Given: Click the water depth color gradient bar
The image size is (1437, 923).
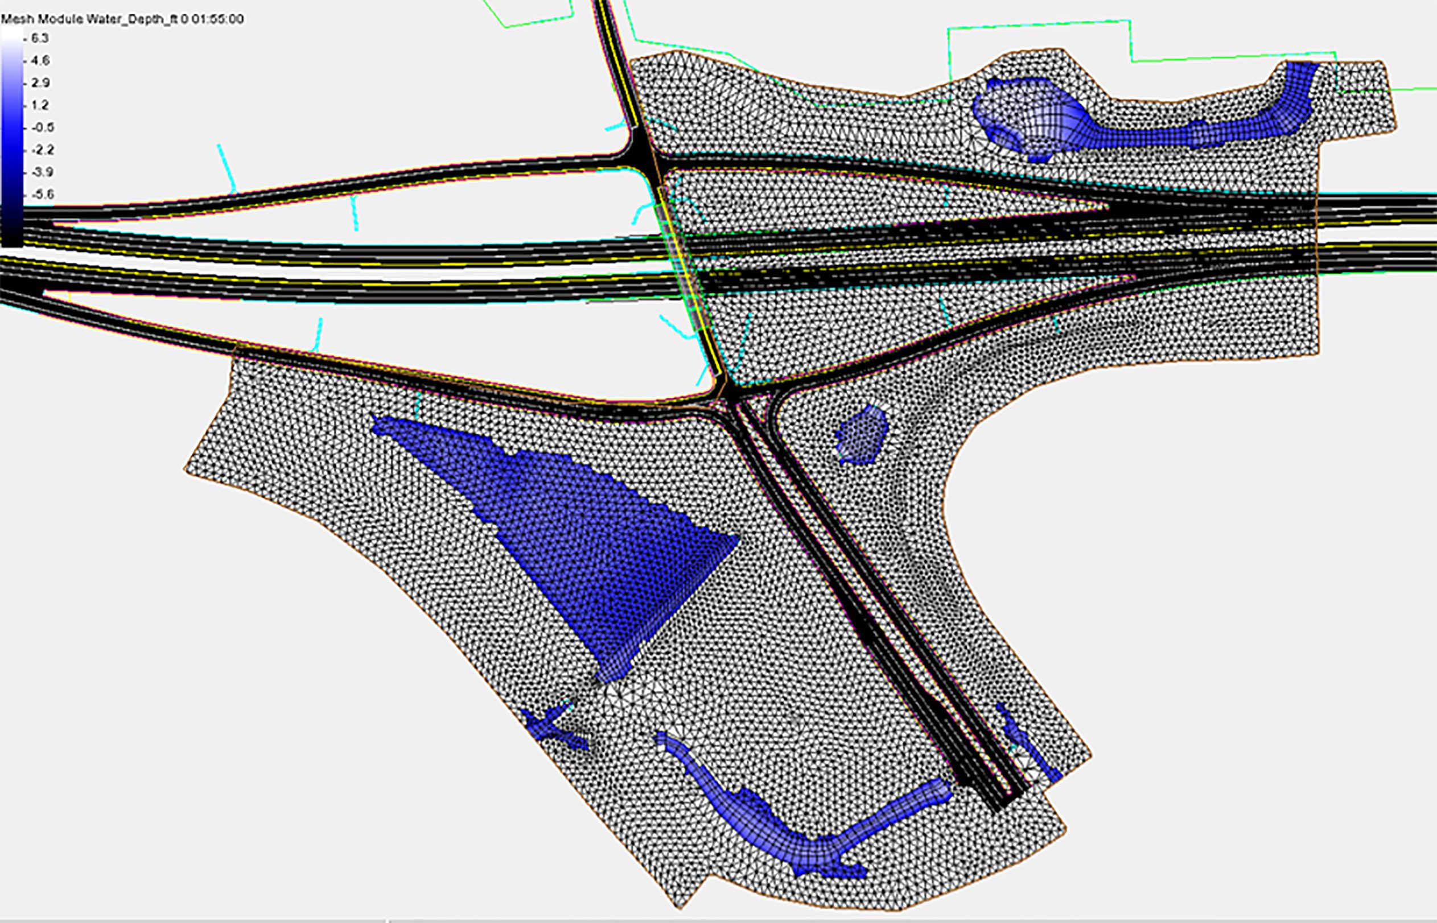Looking at the screenshot, I should (11, 138).
